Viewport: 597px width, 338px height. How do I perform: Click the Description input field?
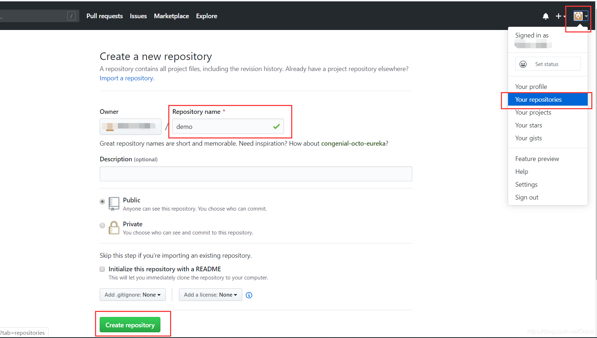[x=256, y=174]
